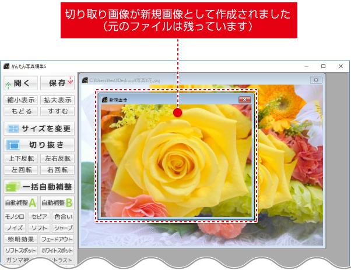The image size is (351, 270).
Task: Apply the ホワイトスポット effect
Action: point(57,251)
